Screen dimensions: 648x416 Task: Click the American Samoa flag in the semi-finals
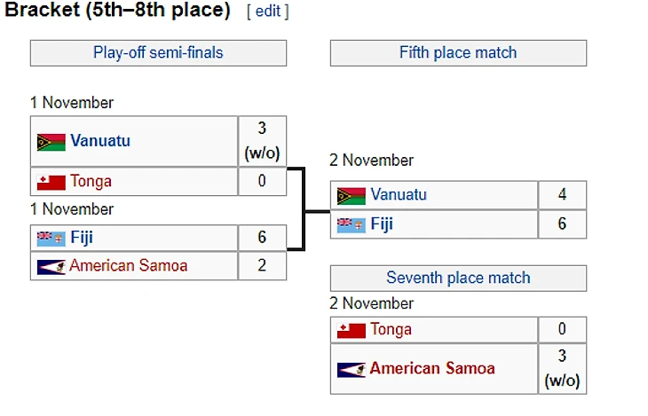point(51,266)
